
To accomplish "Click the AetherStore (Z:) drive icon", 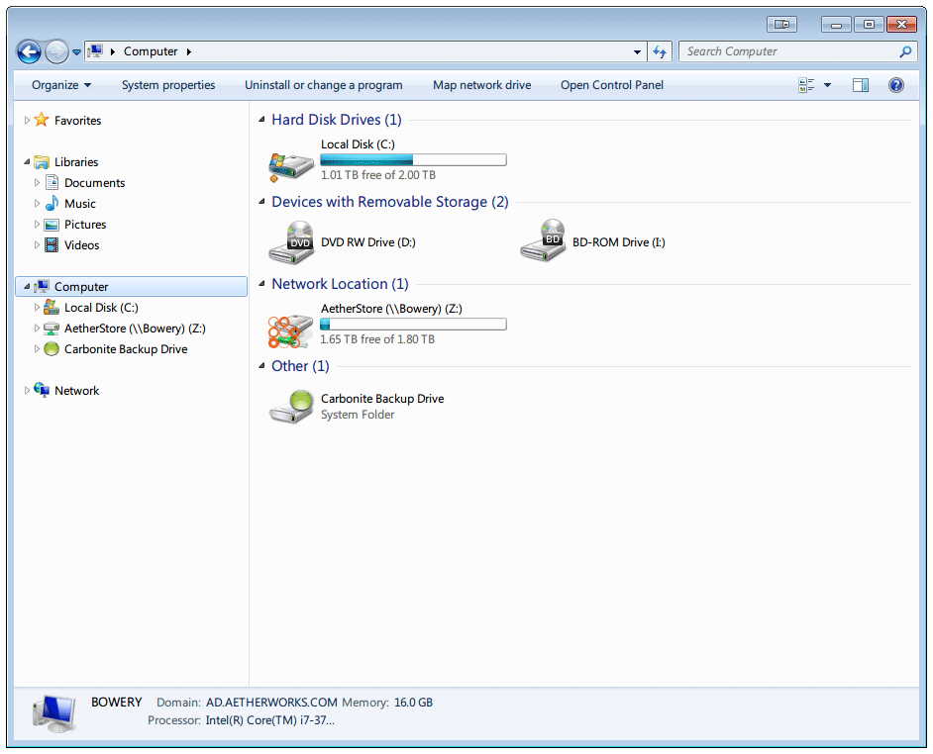I will (290, 331).
